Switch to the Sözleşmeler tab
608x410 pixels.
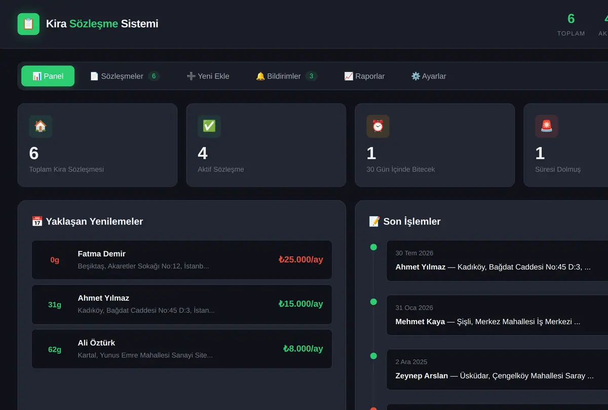pos(125,76)
